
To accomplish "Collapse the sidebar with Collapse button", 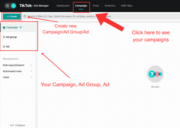I will tap(18, 125).
